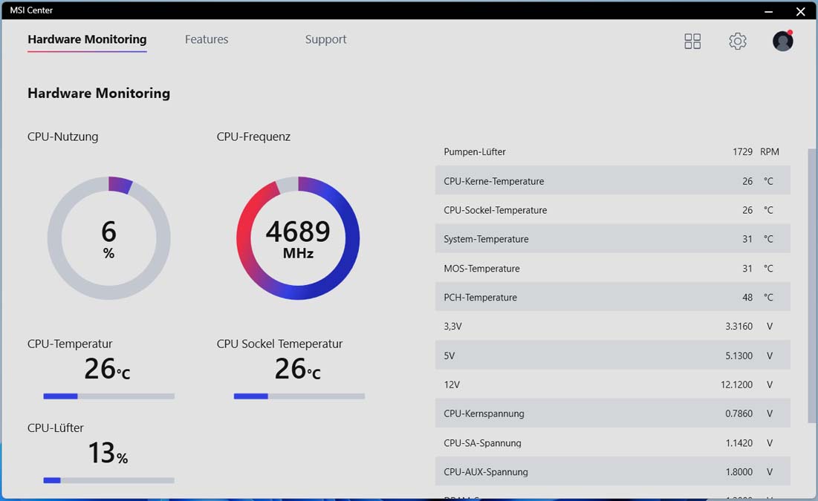Click the CPU-Nutzung percentage ring
Viewport: 818px width, 501px height.
[109, 238]
